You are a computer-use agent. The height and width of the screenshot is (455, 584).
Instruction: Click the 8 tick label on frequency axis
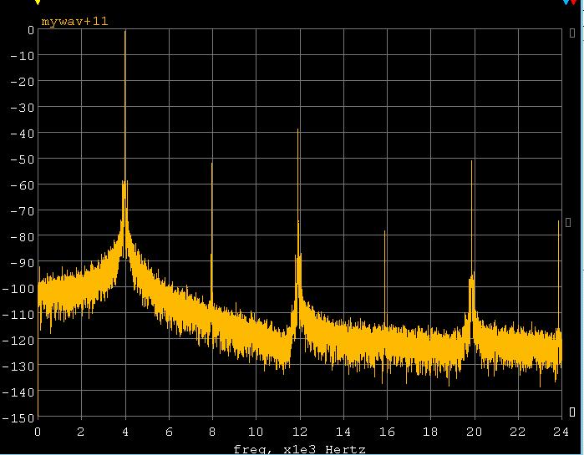[212, 432]
